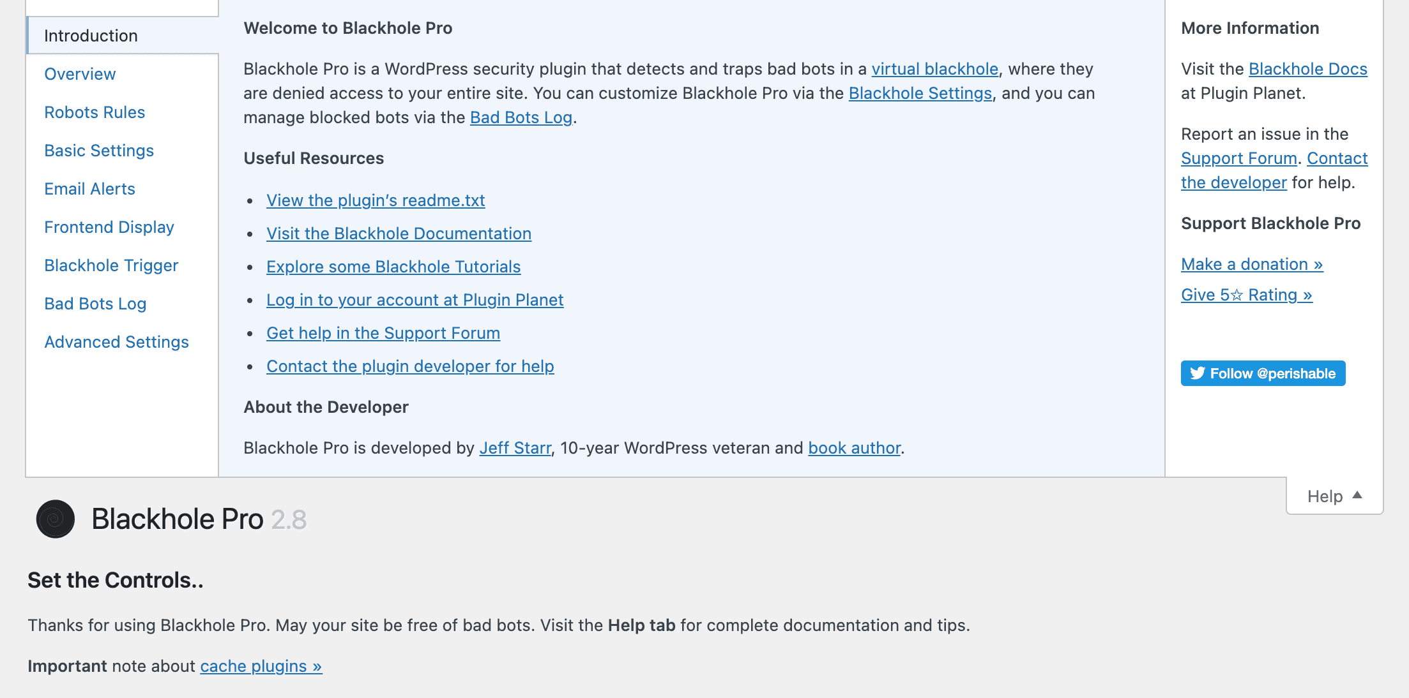Click the Advanced Settings sidebar icon
This screenshot has height=698, width=1409.
(x=117, y=341)
